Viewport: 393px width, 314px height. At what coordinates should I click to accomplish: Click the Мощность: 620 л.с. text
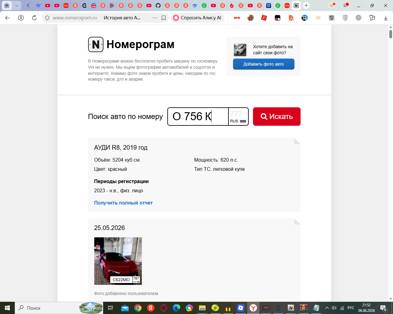[216, 160]
